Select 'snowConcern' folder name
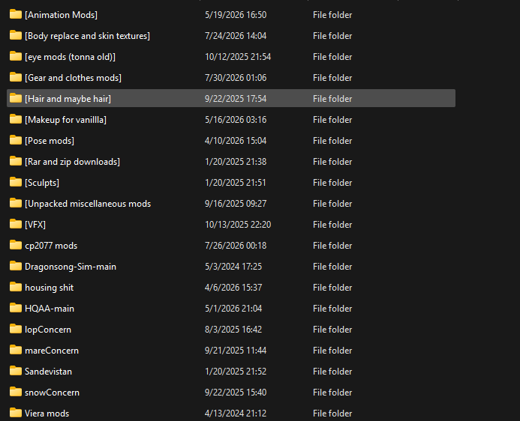This screenshot has height=421, width=520. point(52,393)
